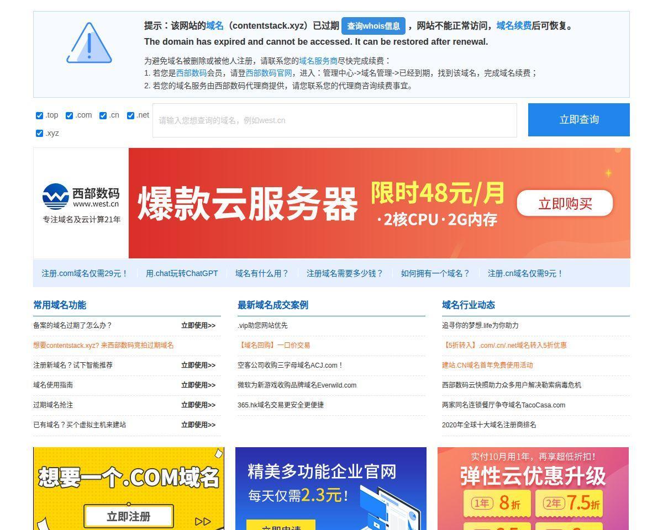This screenshot has height=530, width=663.
Task: Open the 【域名回购】一口价交易 link
Action: click(x=274, y=345)
